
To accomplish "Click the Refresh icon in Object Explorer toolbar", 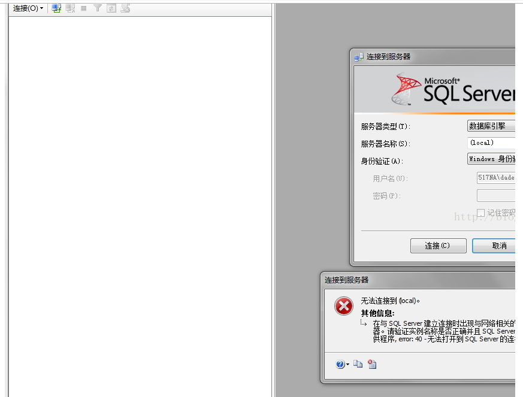I will [111, 8].
